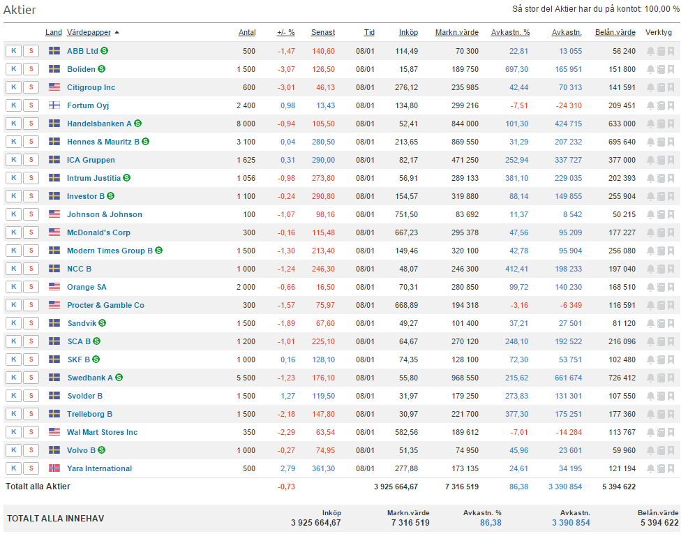Open the Modern Times Group B link
The height and width of the screenshot is (534, 688).
click(110, 251)
